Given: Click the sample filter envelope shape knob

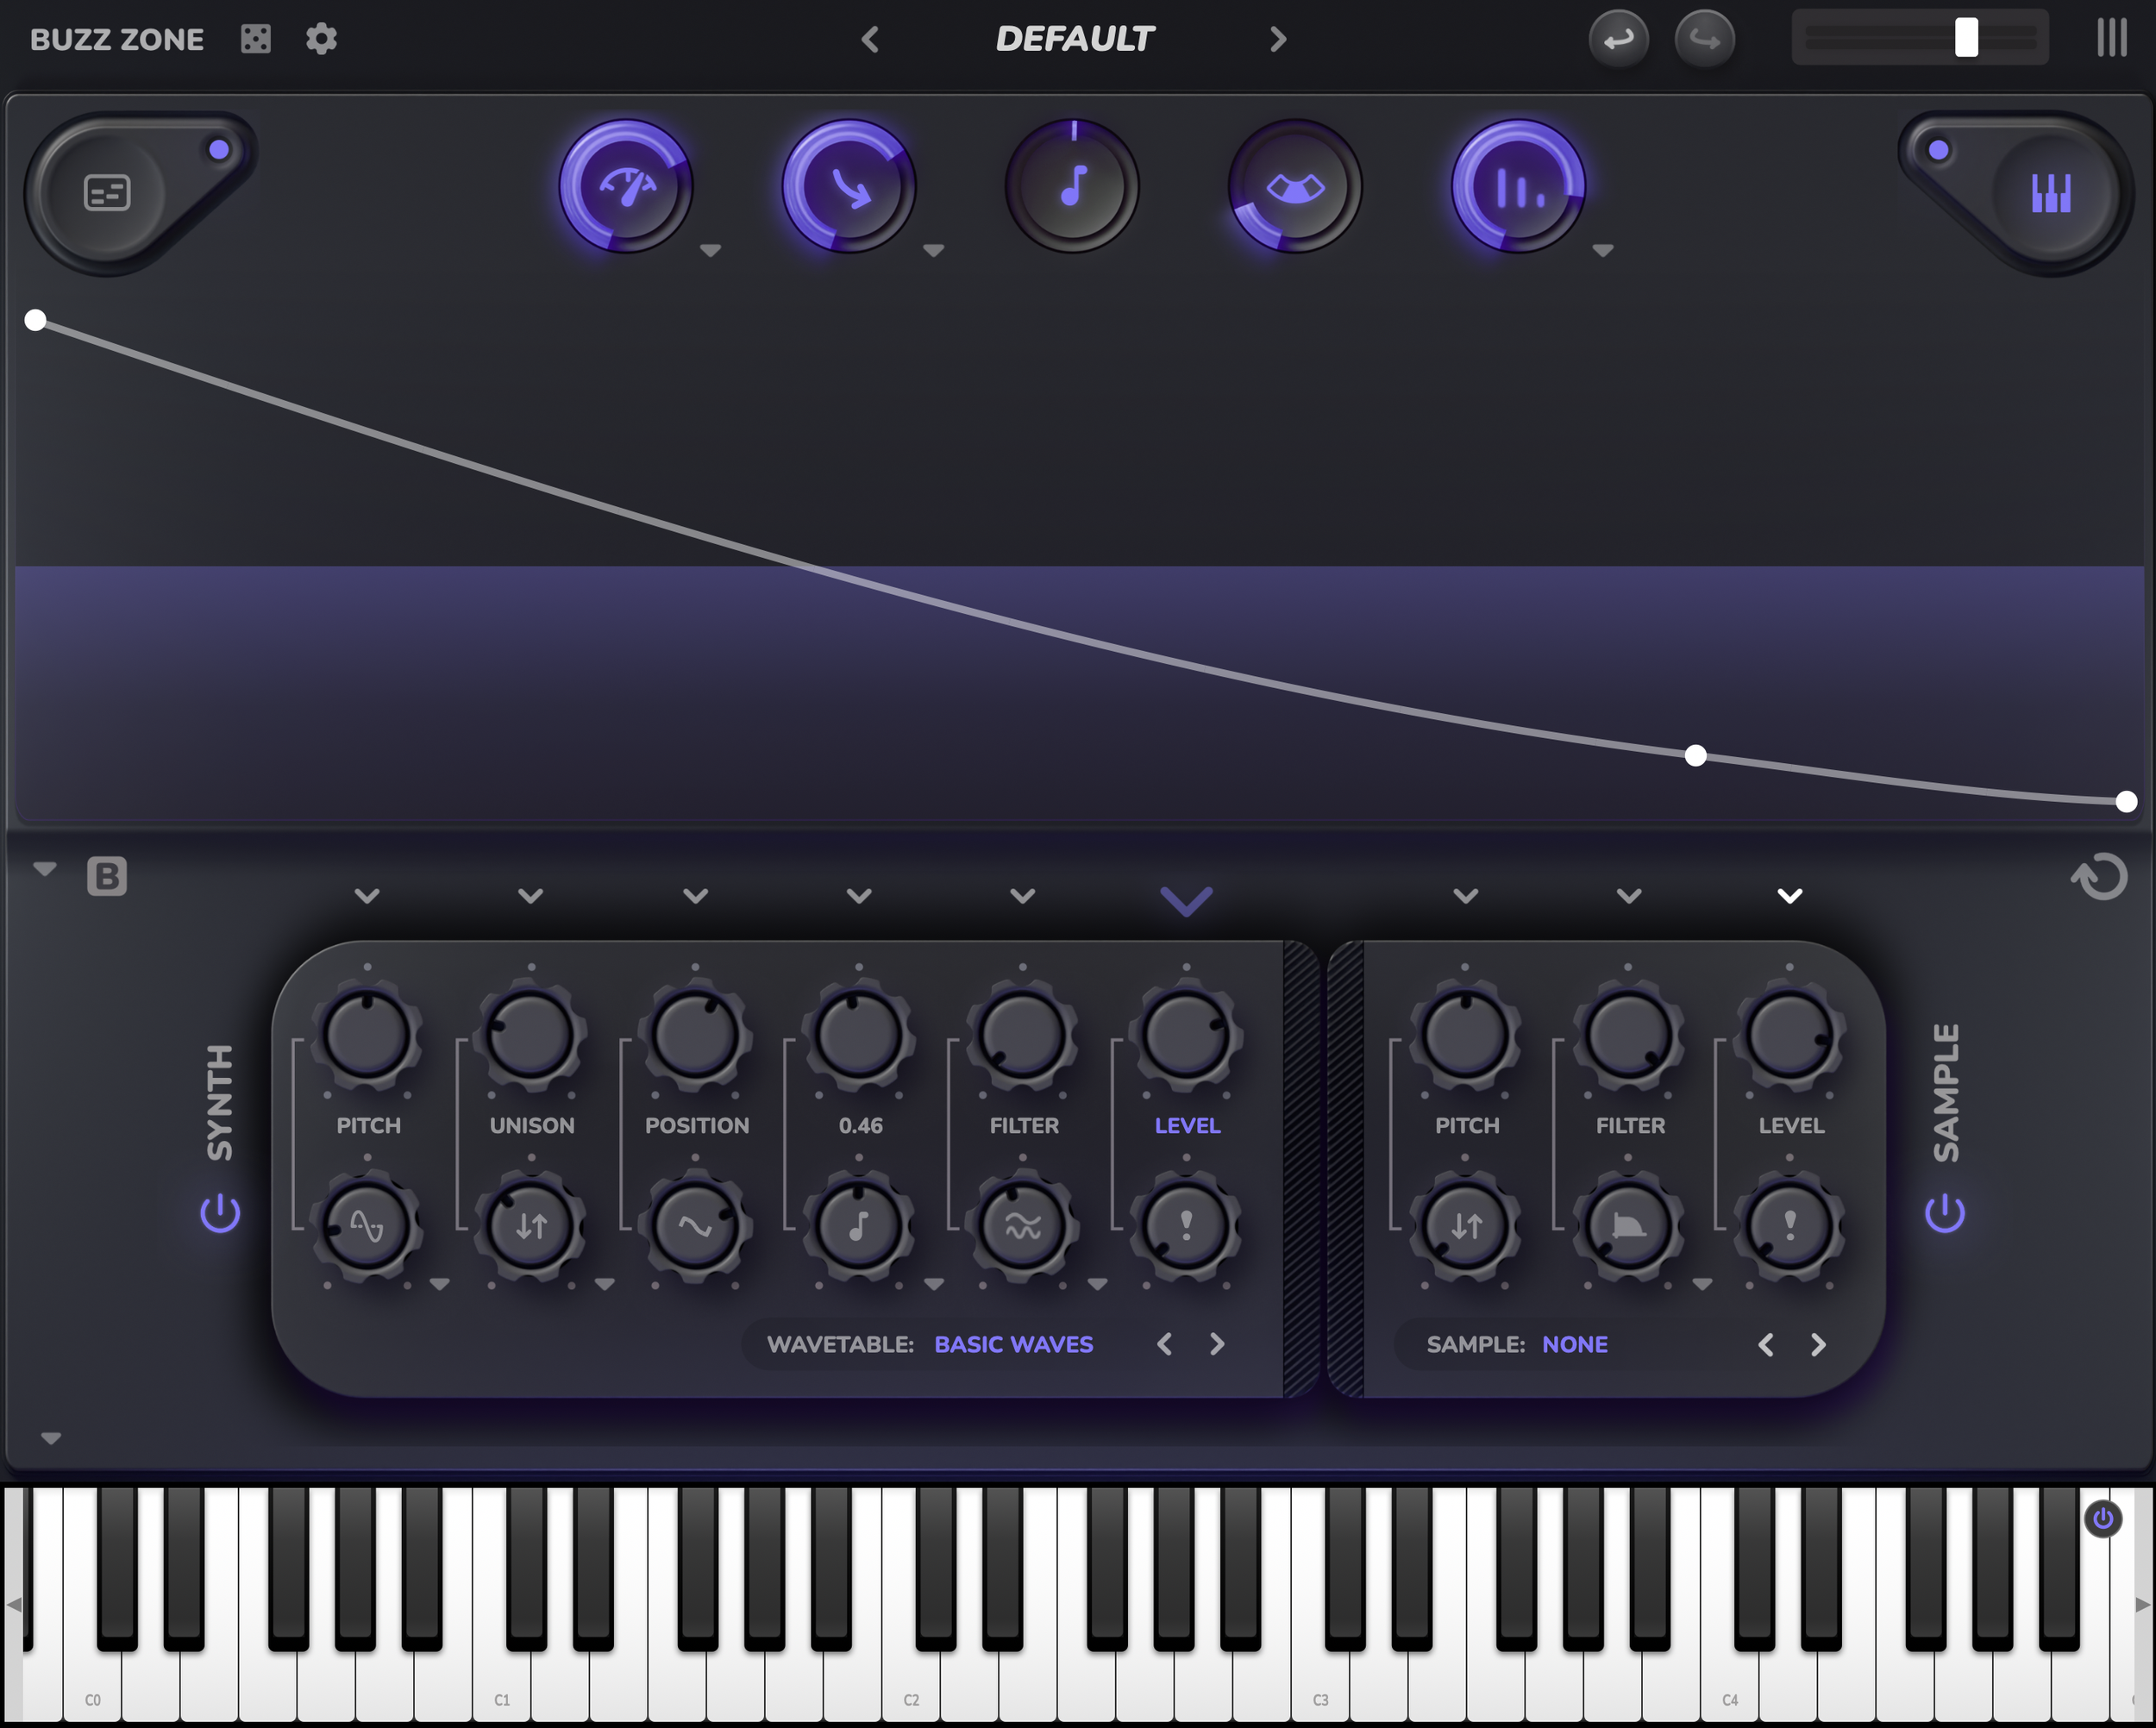Looking at the screenshot, I should (1629, 1226).
